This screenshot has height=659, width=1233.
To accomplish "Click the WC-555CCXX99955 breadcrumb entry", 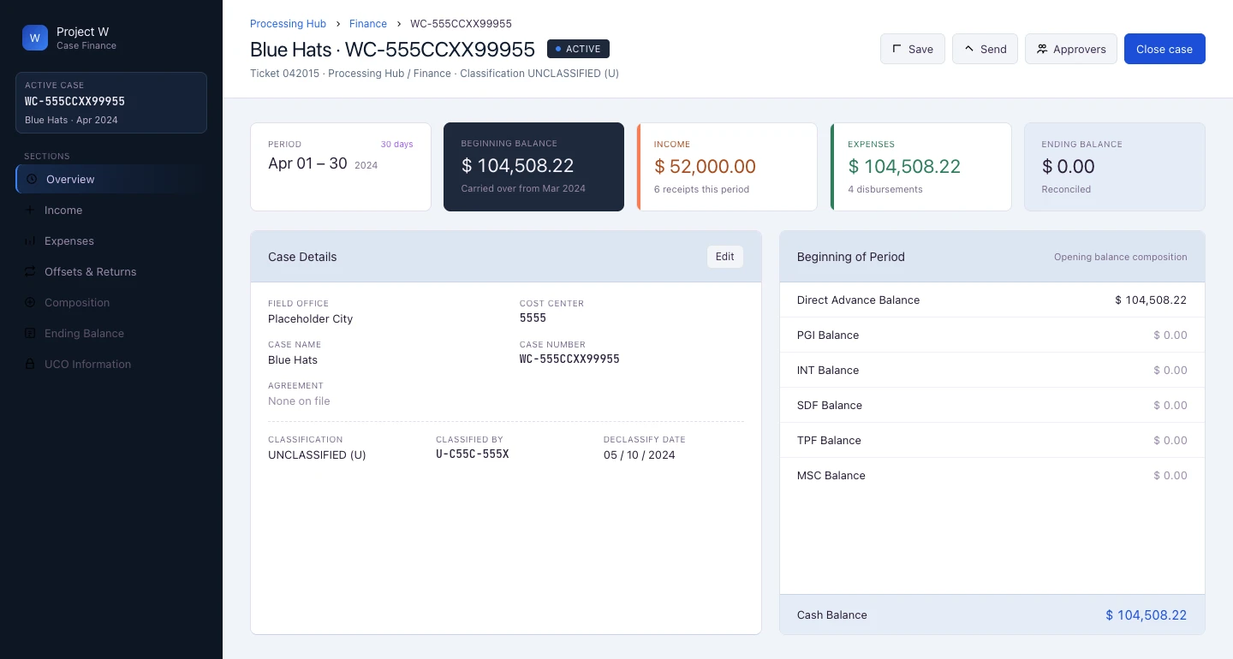I will pyautogui.click(x=461, y=24).
